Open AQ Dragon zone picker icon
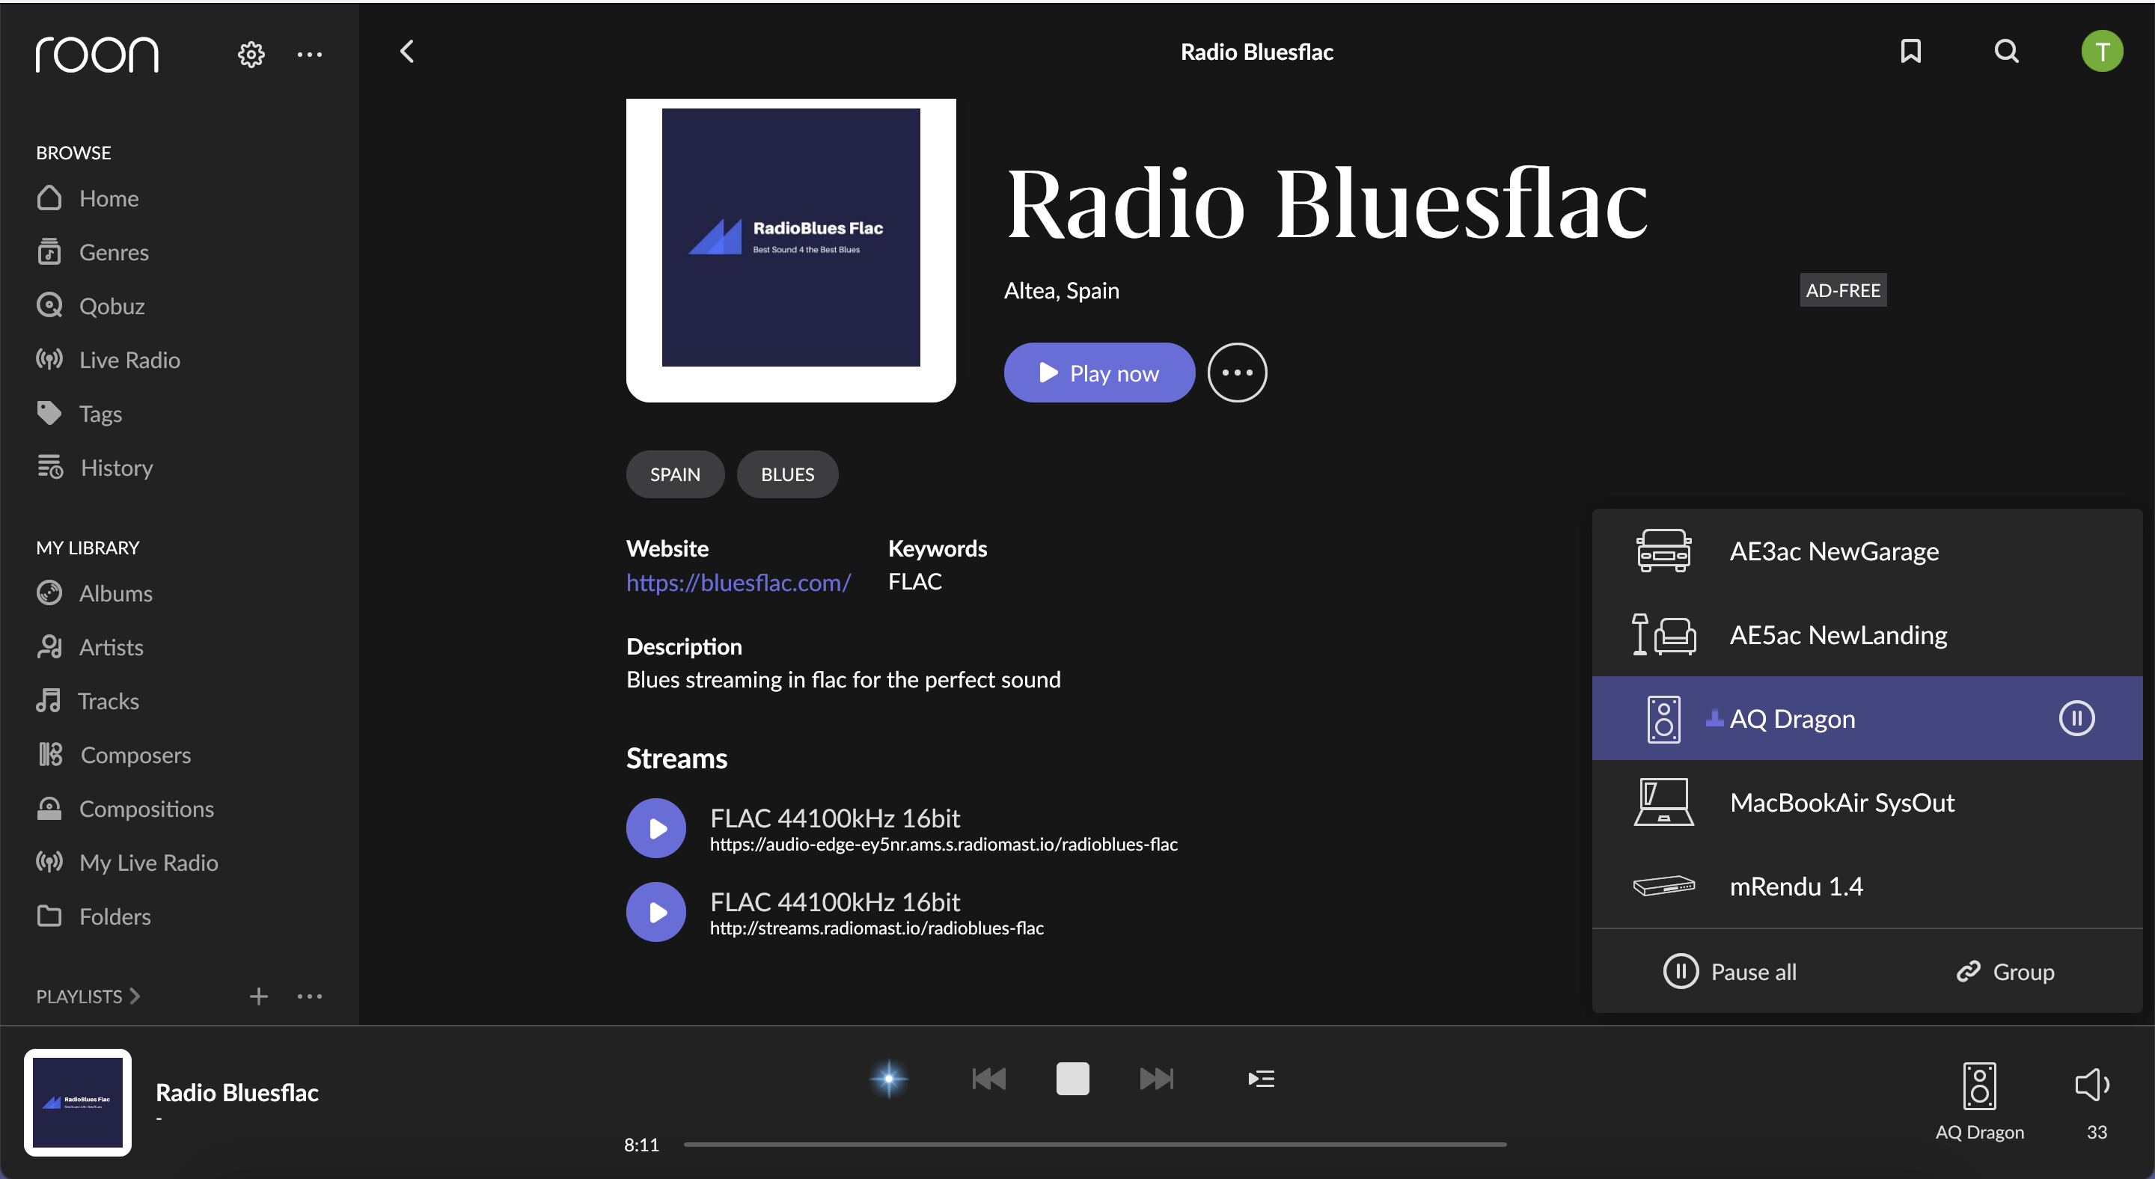Screen dimensions: 2155x1179 pyautogui.click(x=1978, y=1087)
